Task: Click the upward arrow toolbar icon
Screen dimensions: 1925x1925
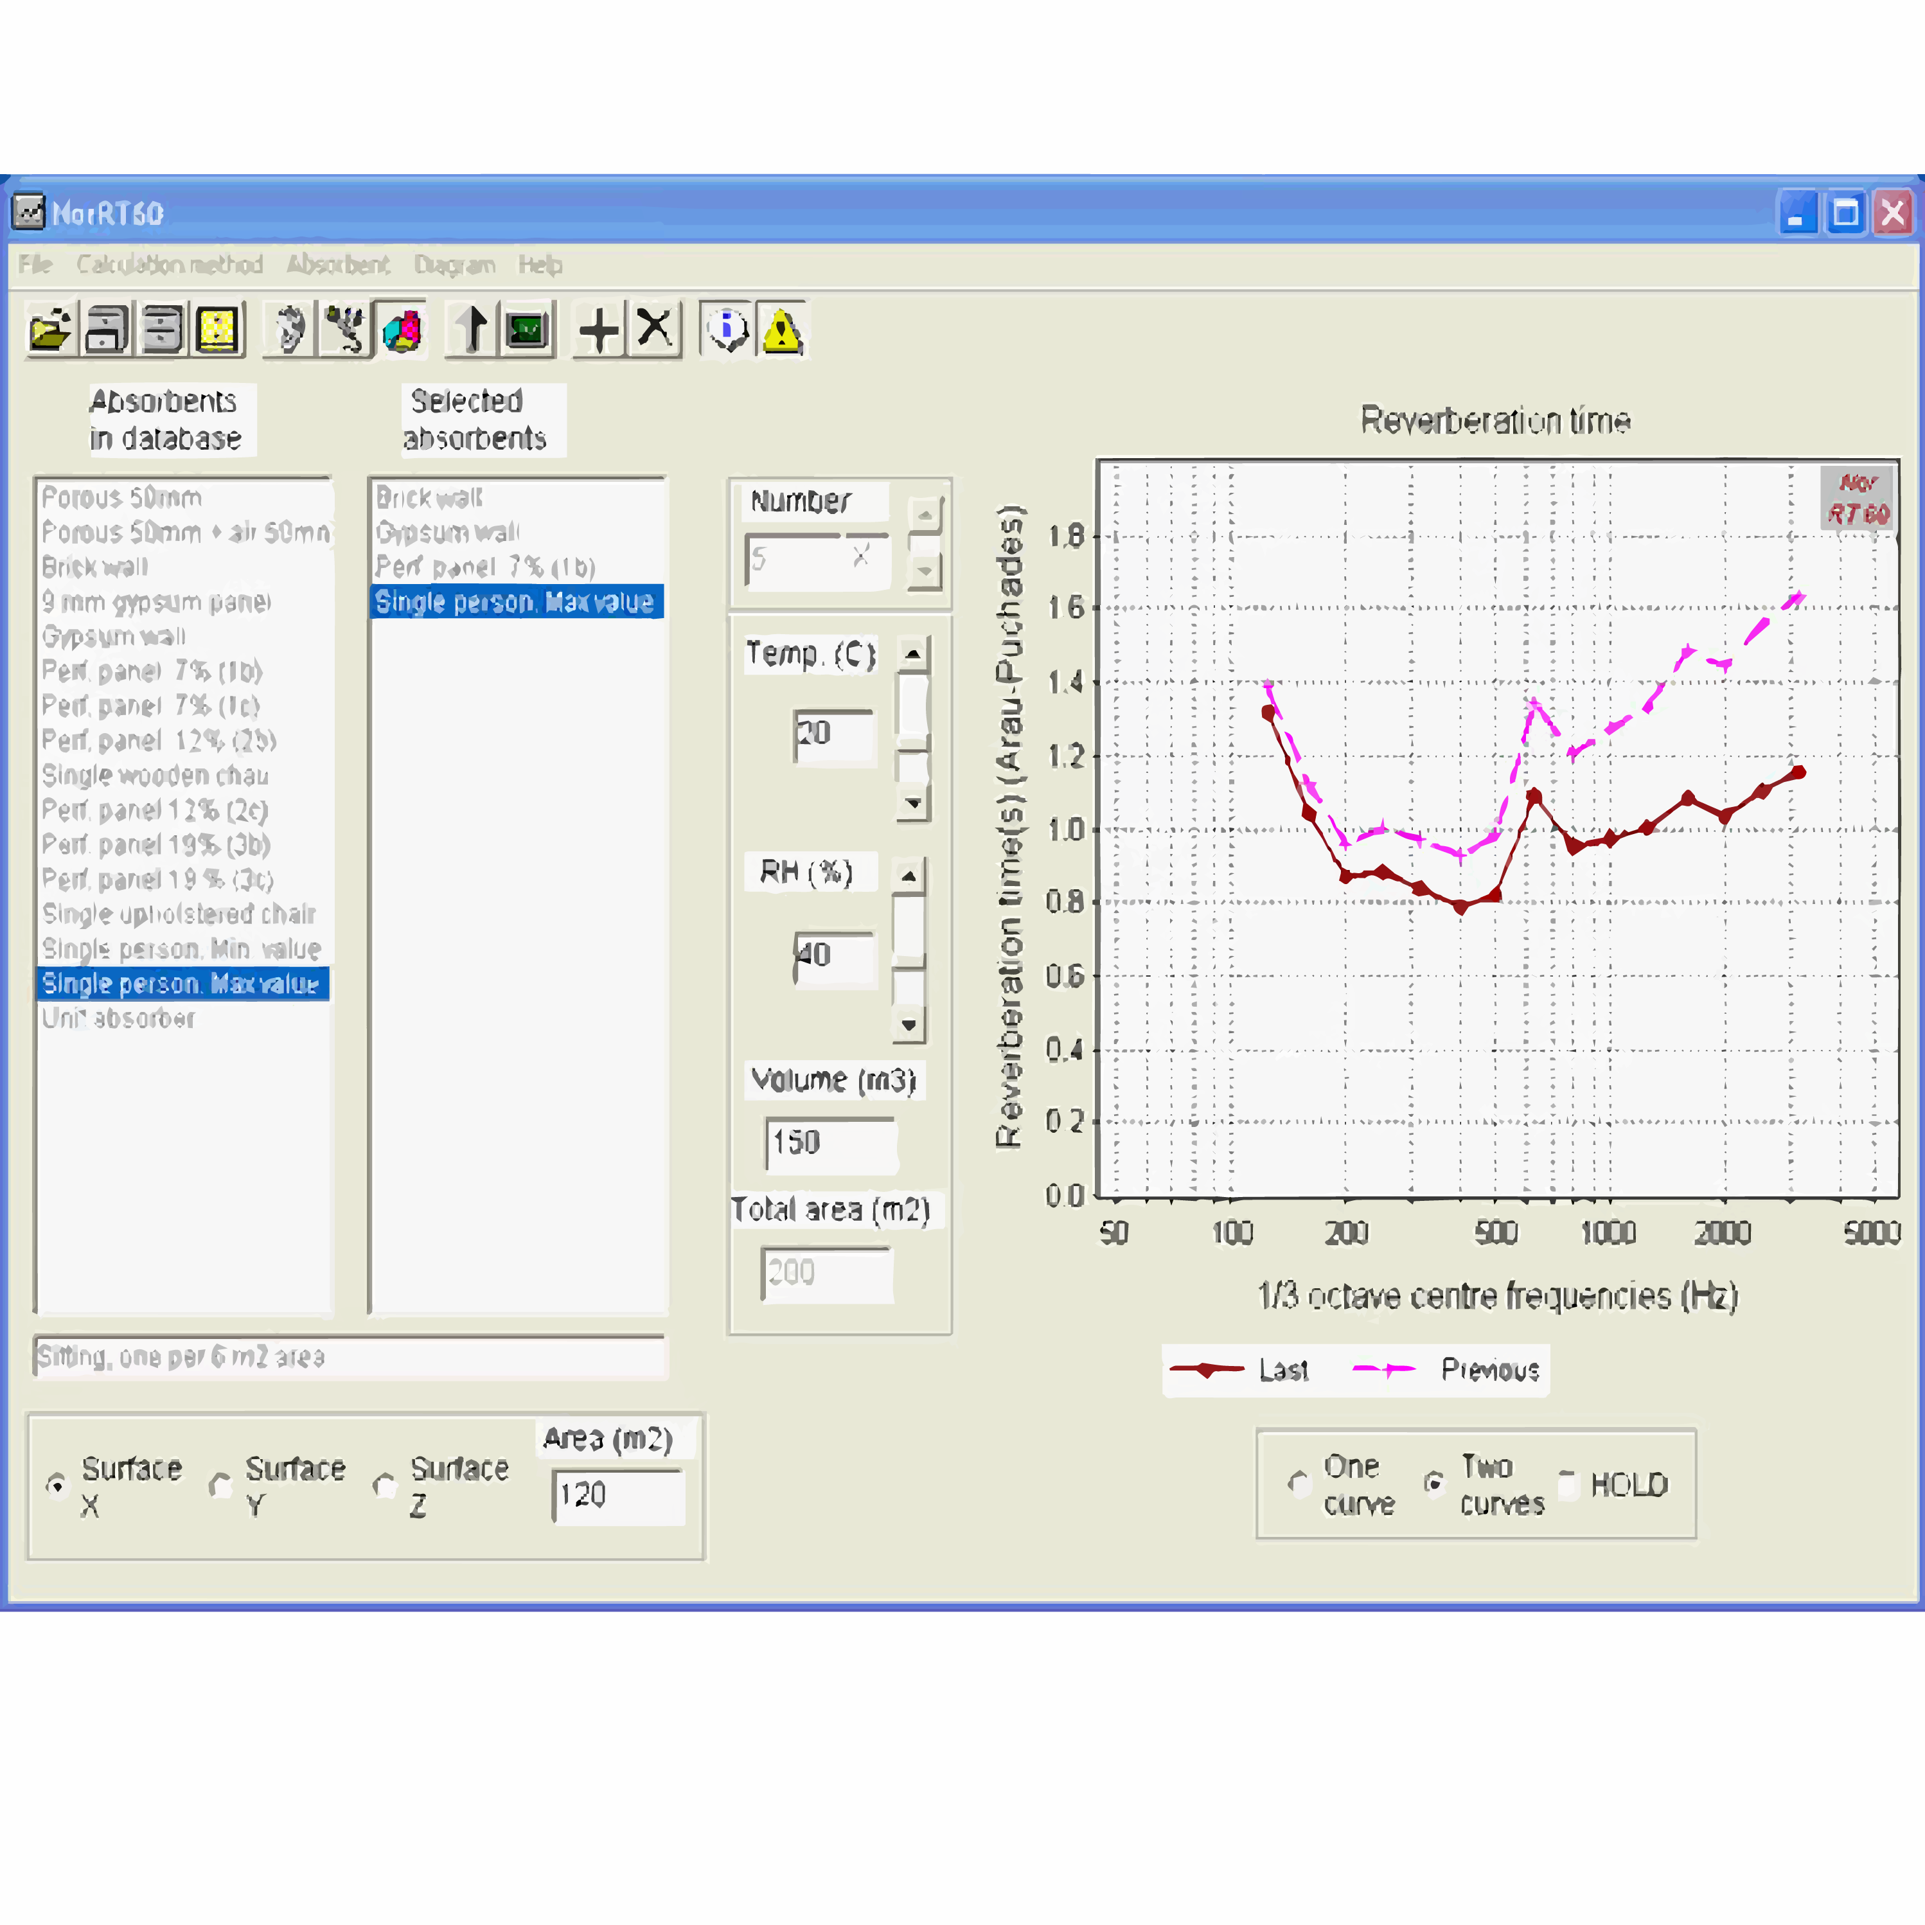Action: coord(472,330)
